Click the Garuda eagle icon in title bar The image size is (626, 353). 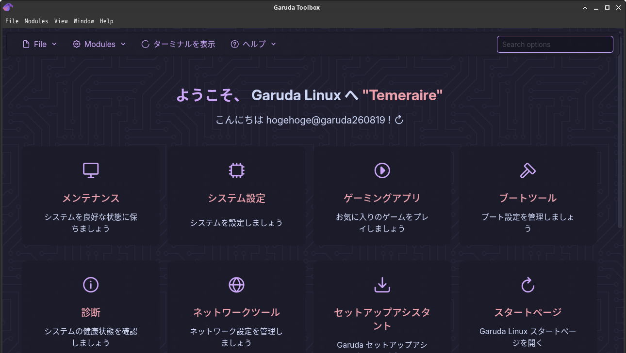point(8,7)
